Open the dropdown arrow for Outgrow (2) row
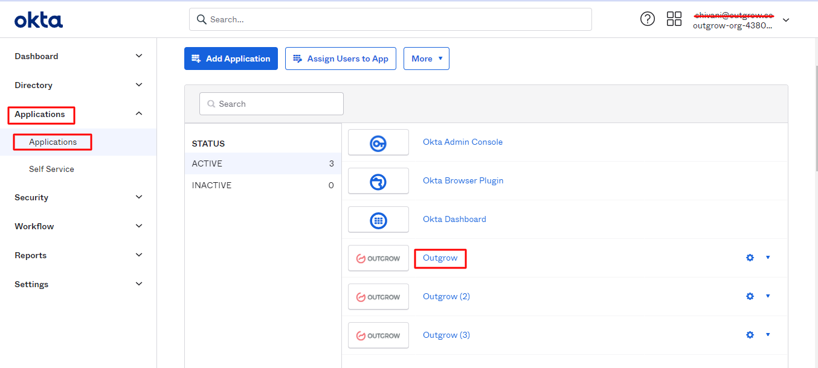 [x=768, y=296]
